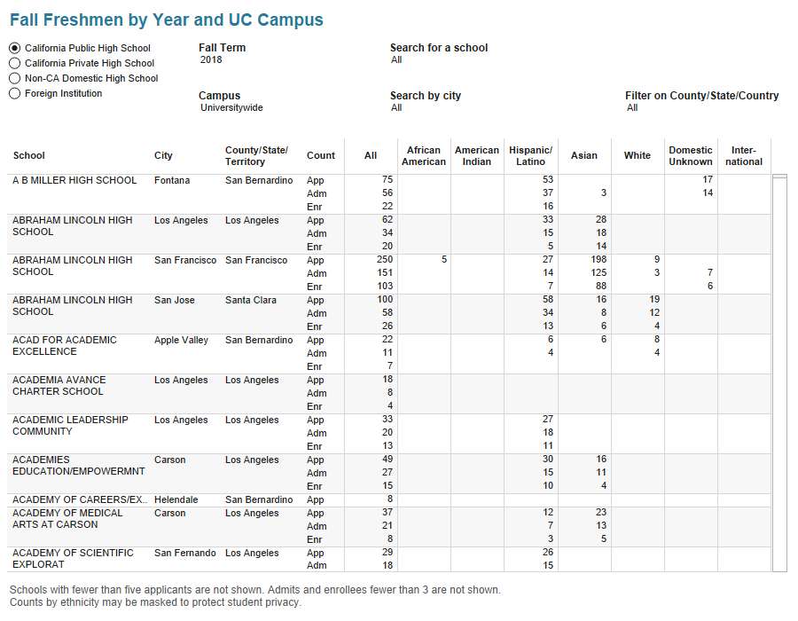Image resolution: width=798 pixels, height=621 pixels.
Task: Select the Foreign Institution radio button
Action: 14,93
